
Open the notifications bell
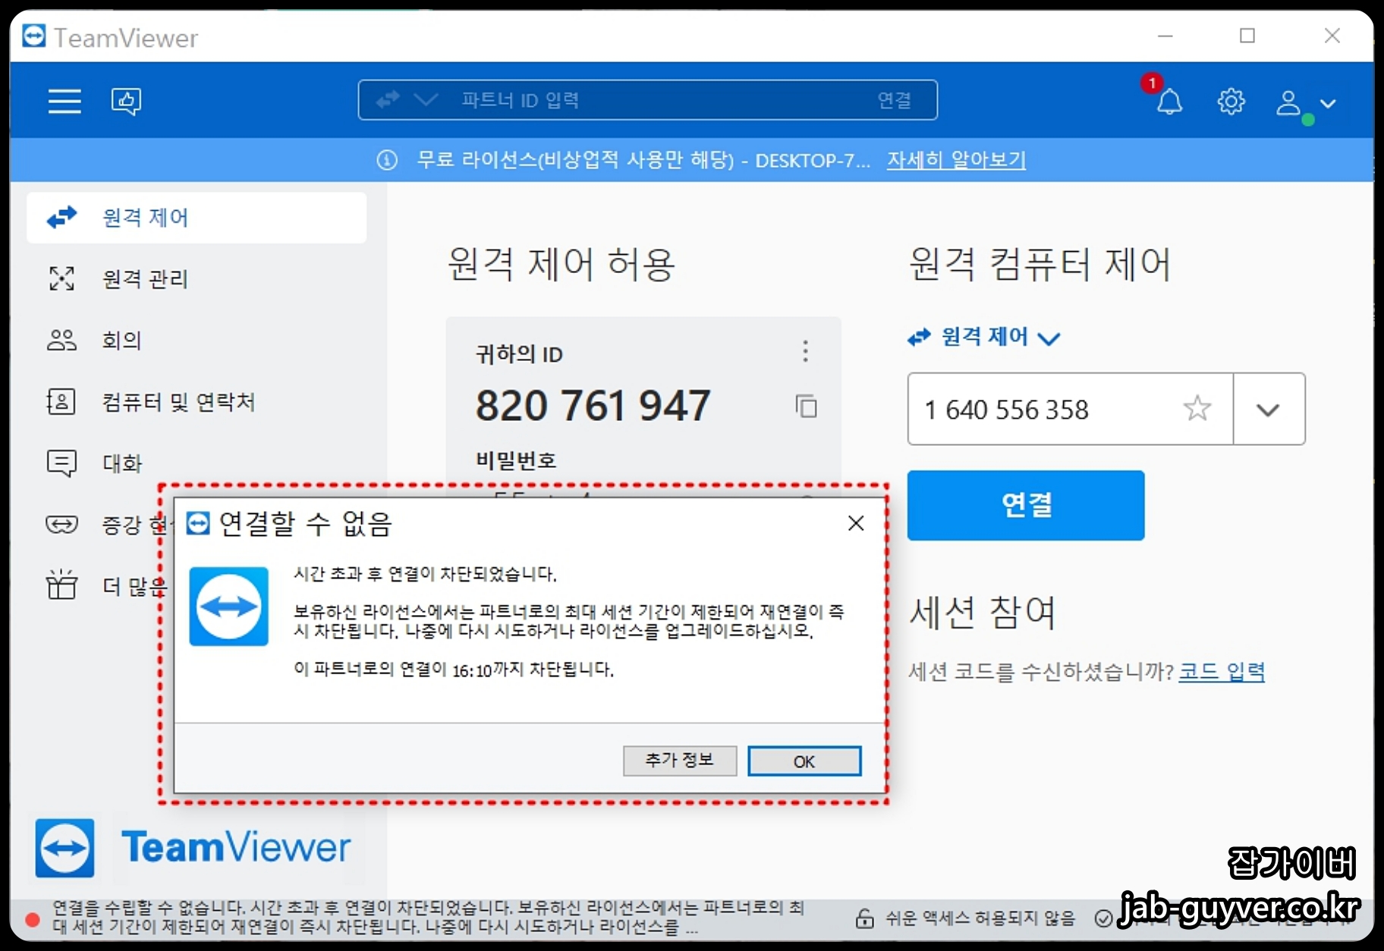point(1169,101)
